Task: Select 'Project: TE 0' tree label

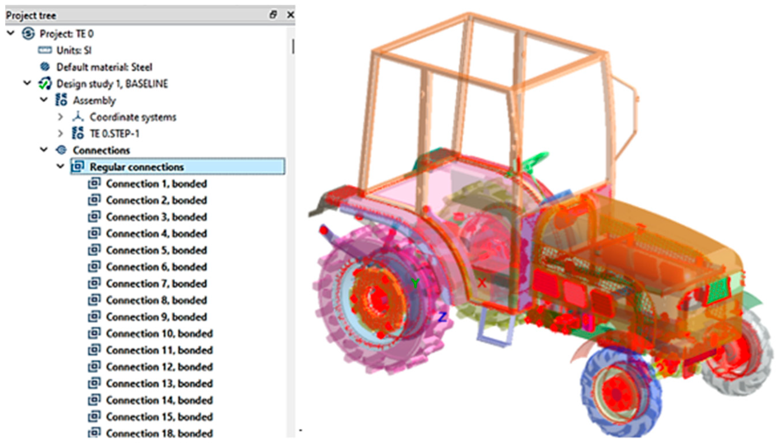Action: point(66,33)
